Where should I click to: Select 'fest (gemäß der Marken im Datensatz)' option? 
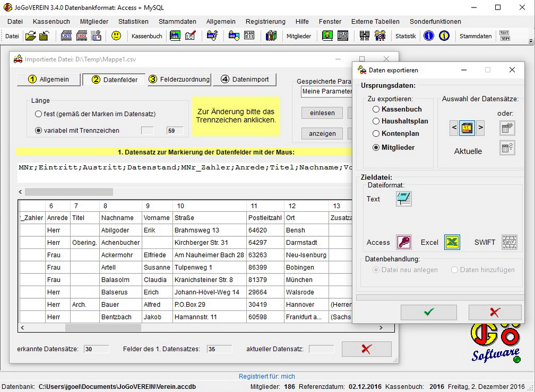[x=39, y=114]
